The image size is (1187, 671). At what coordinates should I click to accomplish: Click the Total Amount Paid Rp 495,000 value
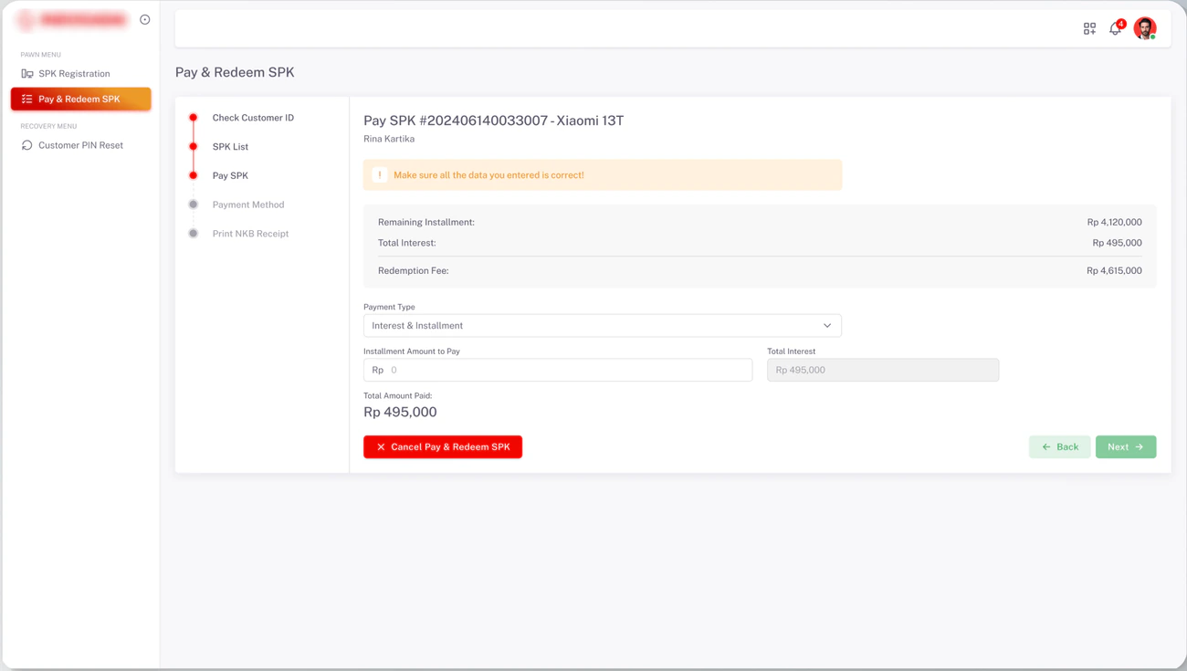click(x=400, y=413)
